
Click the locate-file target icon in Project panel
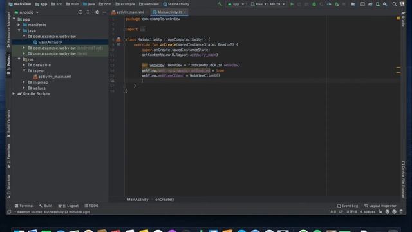(80, 12)
